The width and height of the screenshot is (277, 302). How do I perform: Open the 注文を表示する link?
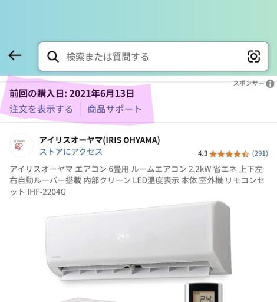pos(41,109)
